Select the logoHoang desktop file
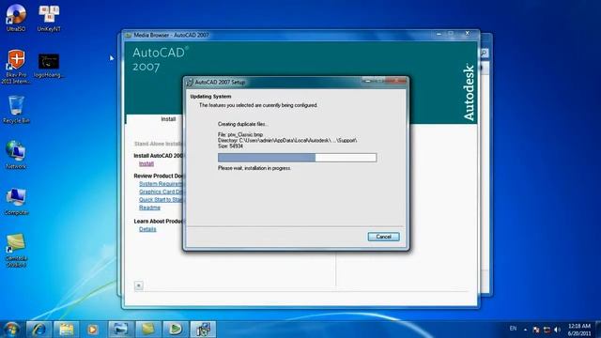Screen dimensions: 601x338 49,66
